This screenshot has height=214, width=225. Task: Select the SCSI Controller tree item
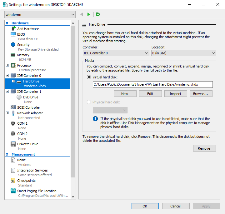[x=28, y=107]
